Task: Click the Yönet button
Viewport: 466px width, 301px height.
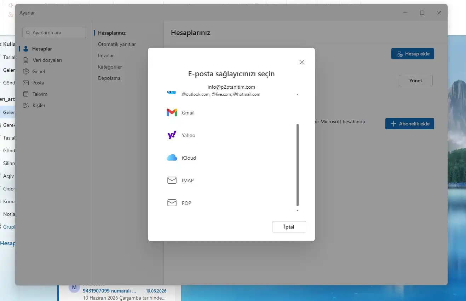Action: tap(416, 81)
